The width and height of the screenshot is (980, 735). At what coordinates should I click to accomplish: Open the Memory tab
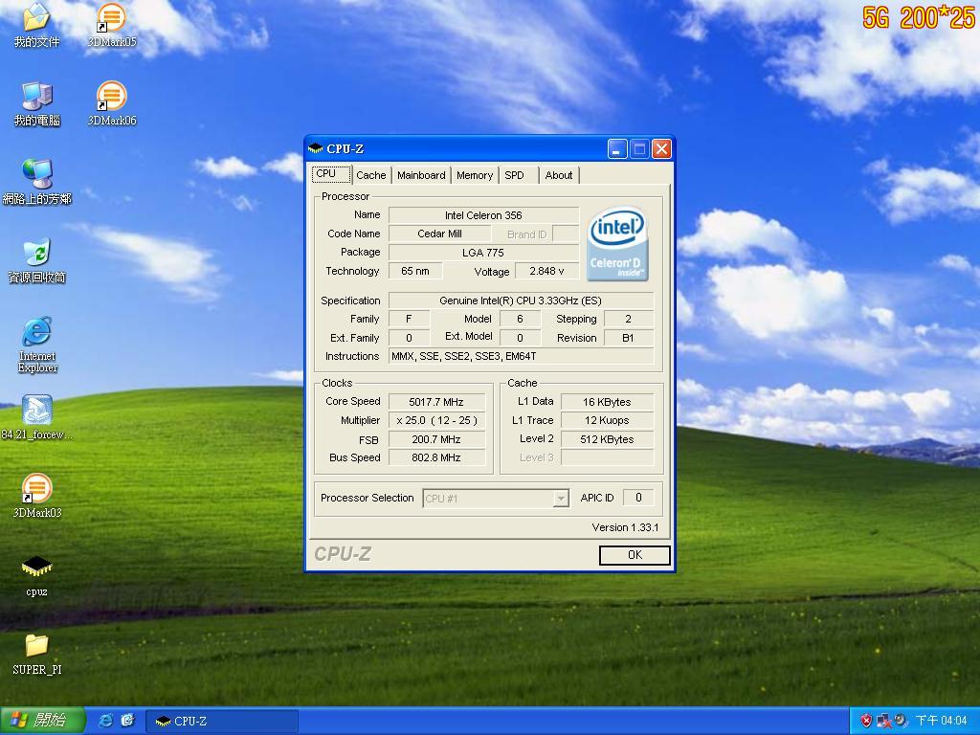click(x=475, y=176)
